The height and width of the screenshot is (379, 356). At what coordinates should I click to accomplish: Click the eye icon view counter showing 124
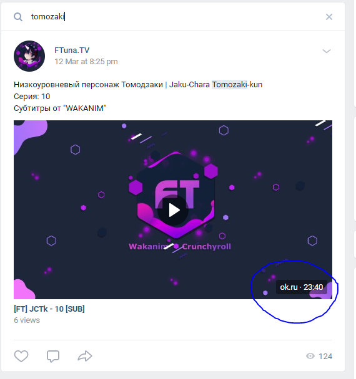coord(319,357)
